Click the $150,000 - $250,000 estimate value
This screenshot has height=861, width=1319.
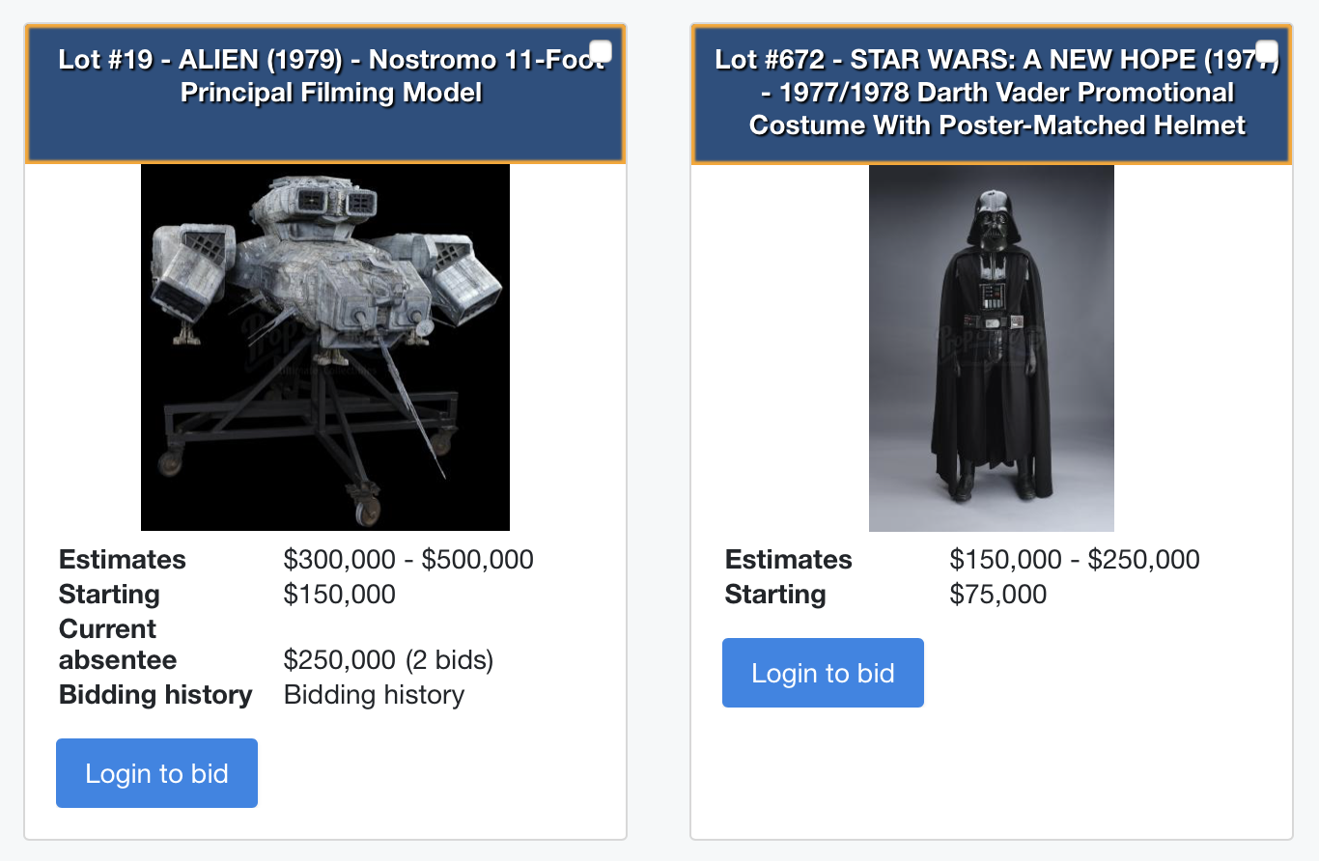[1075, 560]
